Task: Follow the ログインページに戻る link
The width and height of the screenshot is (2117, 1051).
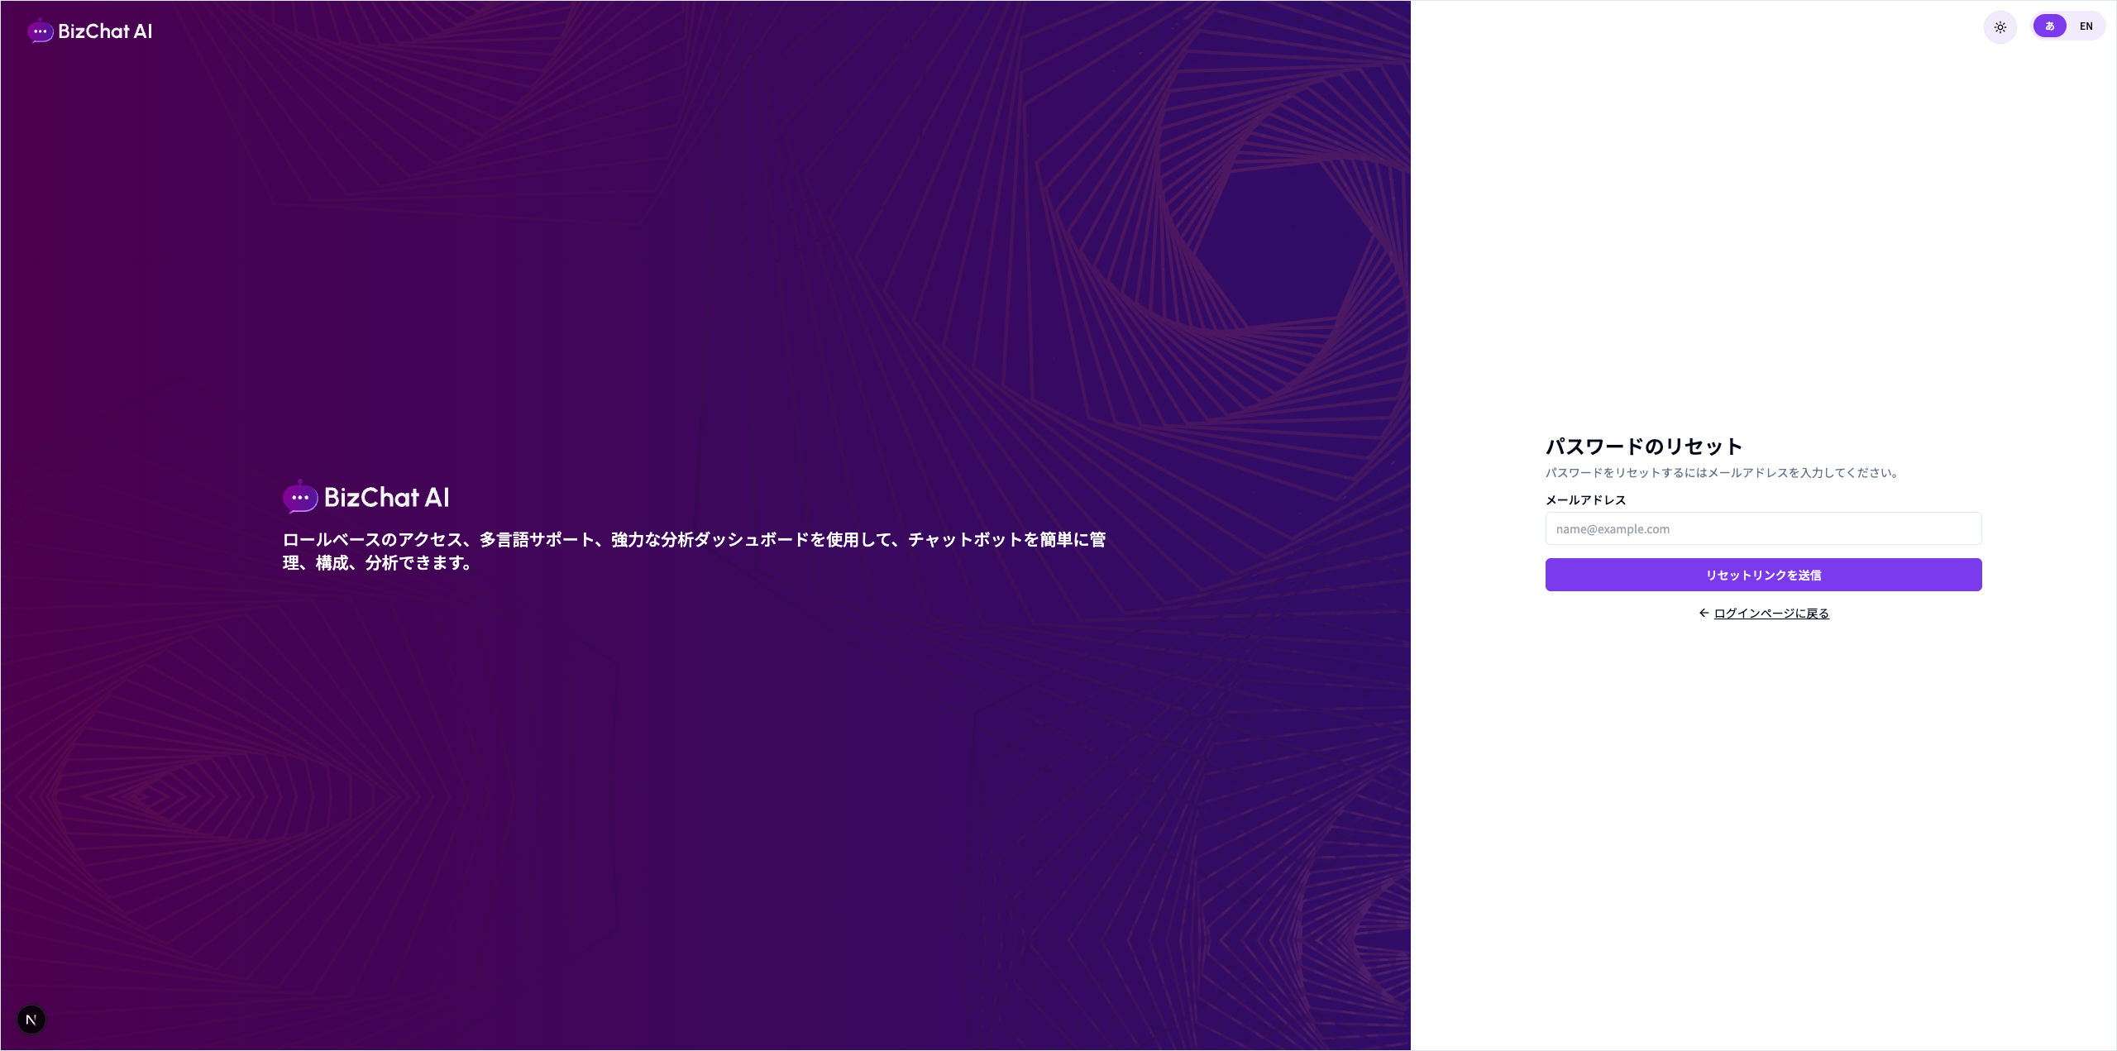Action: tap(1771, 614)
